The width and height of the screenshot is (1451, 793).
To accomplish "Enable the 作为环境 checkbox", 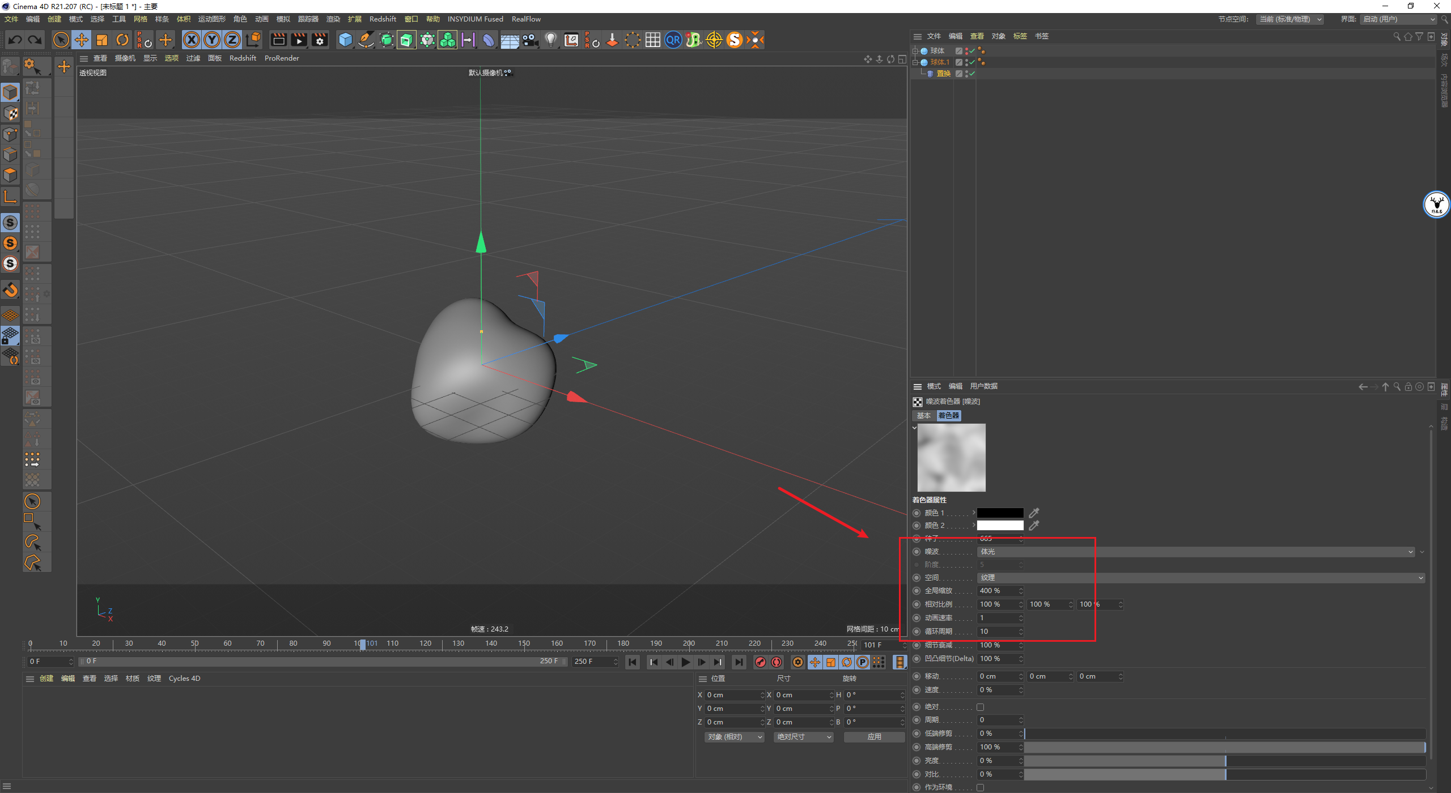I will [980, 787].
